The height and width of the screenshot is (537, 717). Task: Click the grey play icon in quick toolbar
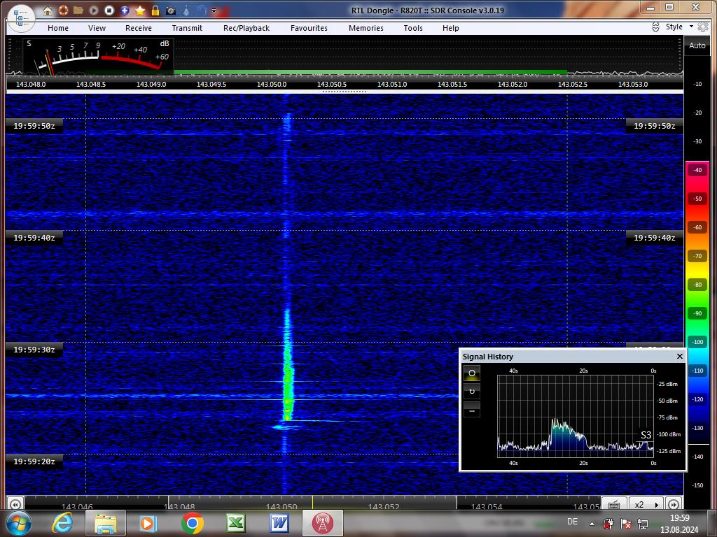pos(94,10)
